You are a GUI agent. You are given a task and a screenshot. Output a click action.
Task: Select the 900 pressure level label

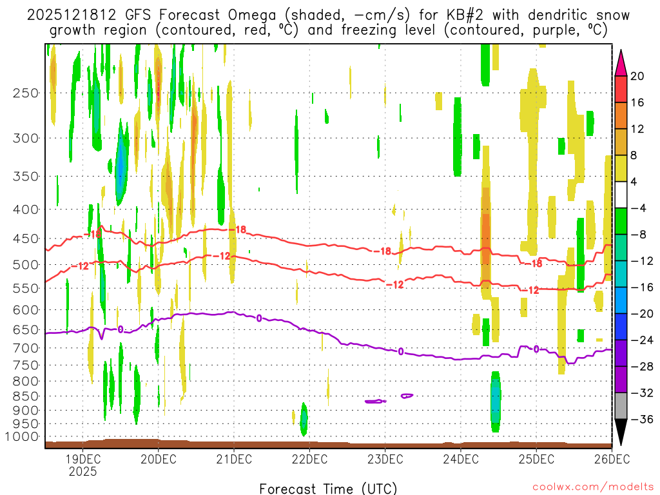[x=26, y=410]
